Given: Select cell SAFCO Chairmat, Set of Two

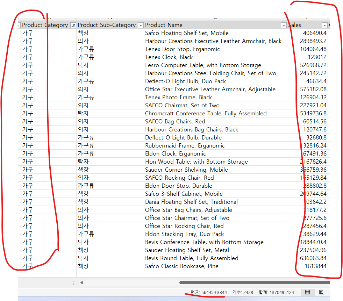Looking at the screenshot, I should pos(215,106).
